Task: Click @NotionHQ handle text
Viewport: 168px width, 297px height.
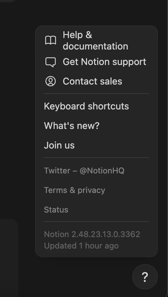Action: (102, 171)
